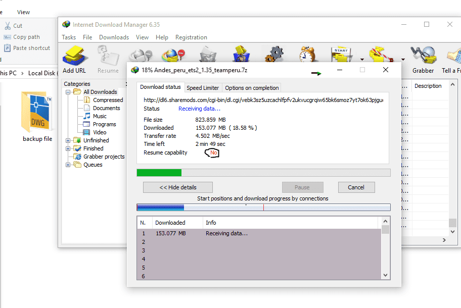Expand the Unfinished tree node
This screenshot has width=461, height=308.
pos(68,140)
